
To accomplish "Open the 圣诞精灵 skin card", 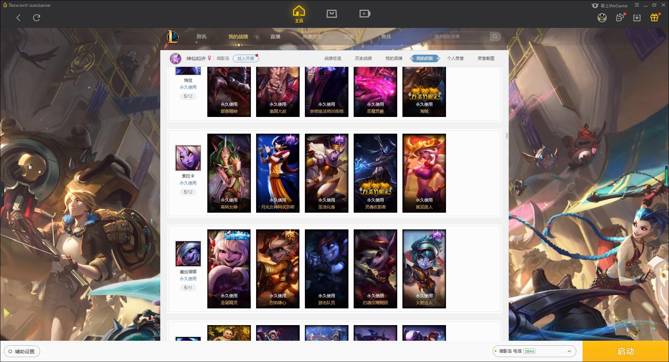I will (x=229, y=269).
